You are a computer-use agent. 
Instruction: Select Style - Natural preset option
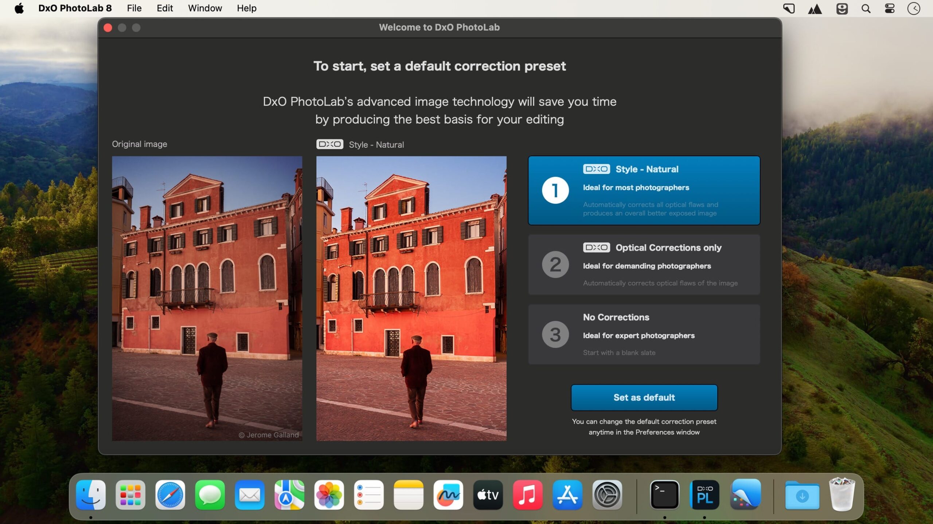tap(644, 190)
